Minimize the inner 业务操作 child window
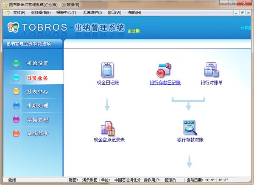The height and width of the screenshot is (185, 254). (236, 13)
